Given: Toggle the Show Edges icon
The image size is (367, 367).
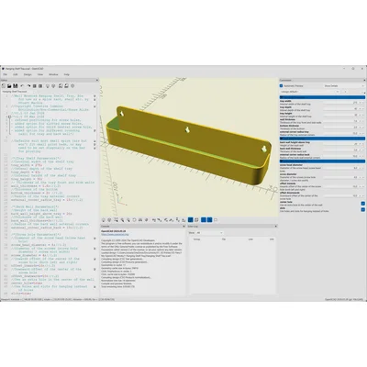Looking at the screenshot, I should (x=216, y=219).
